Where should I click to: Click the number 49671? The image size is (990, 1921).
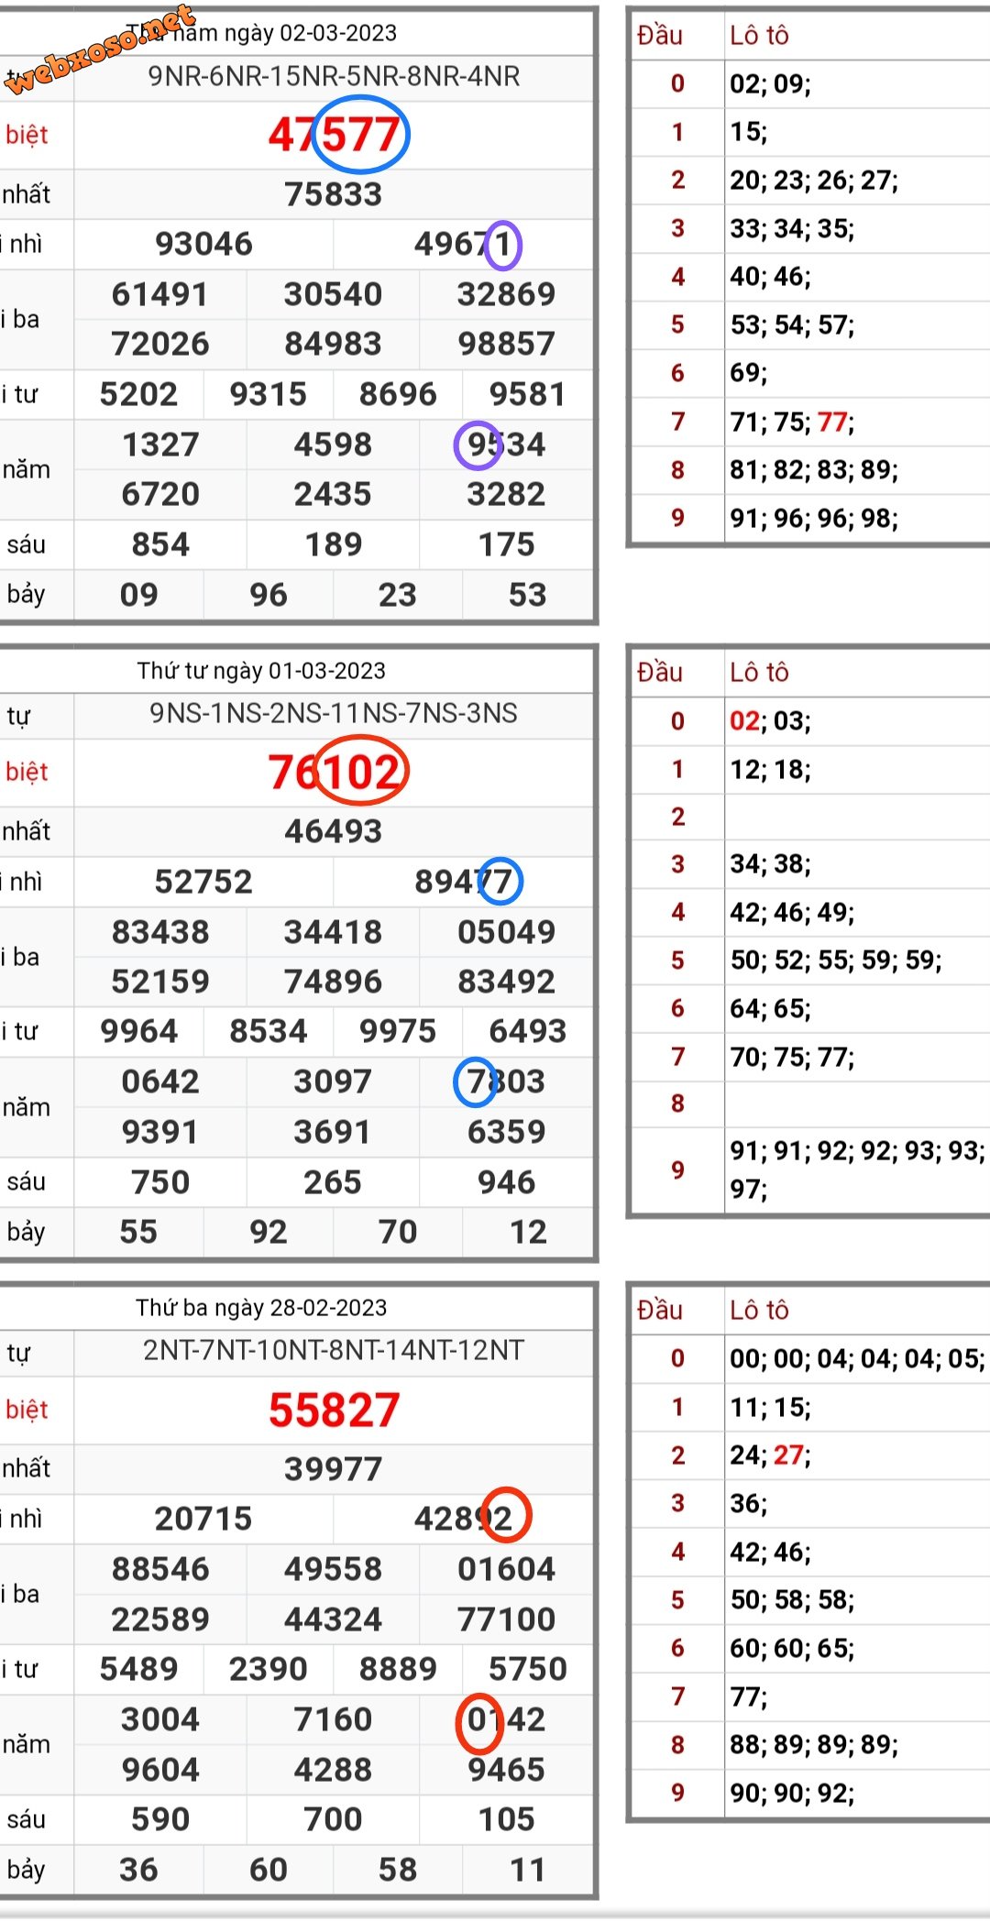click(x=464, y=244)
